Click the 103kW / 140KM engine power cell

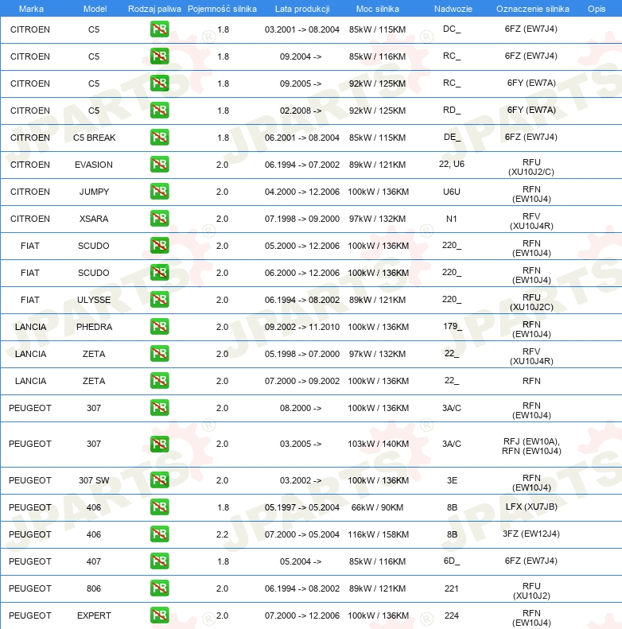pyautogui.click(x=378, y=444)
